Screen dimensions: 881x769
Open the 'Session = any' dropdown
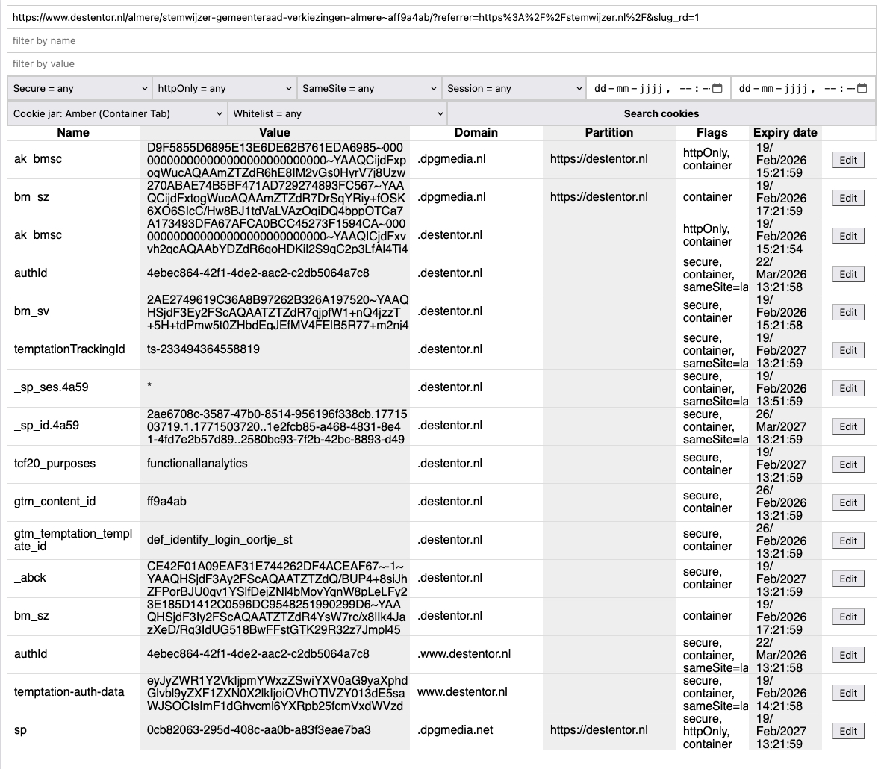pyautogui.click(x=514, y=88)
